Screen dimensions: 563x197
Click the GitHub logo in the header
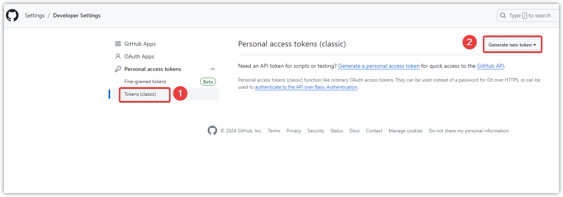(12, 15)
